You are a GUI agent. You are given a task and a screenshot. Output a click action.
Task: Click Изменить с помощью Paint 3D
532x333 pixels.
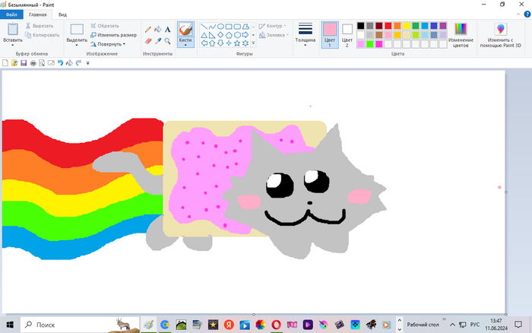[500, 35]
